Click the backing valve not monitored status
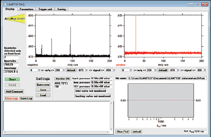Screen dimensions: 211x137 93,96
